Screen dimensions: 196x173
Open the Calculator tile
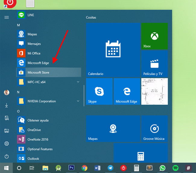141,153
